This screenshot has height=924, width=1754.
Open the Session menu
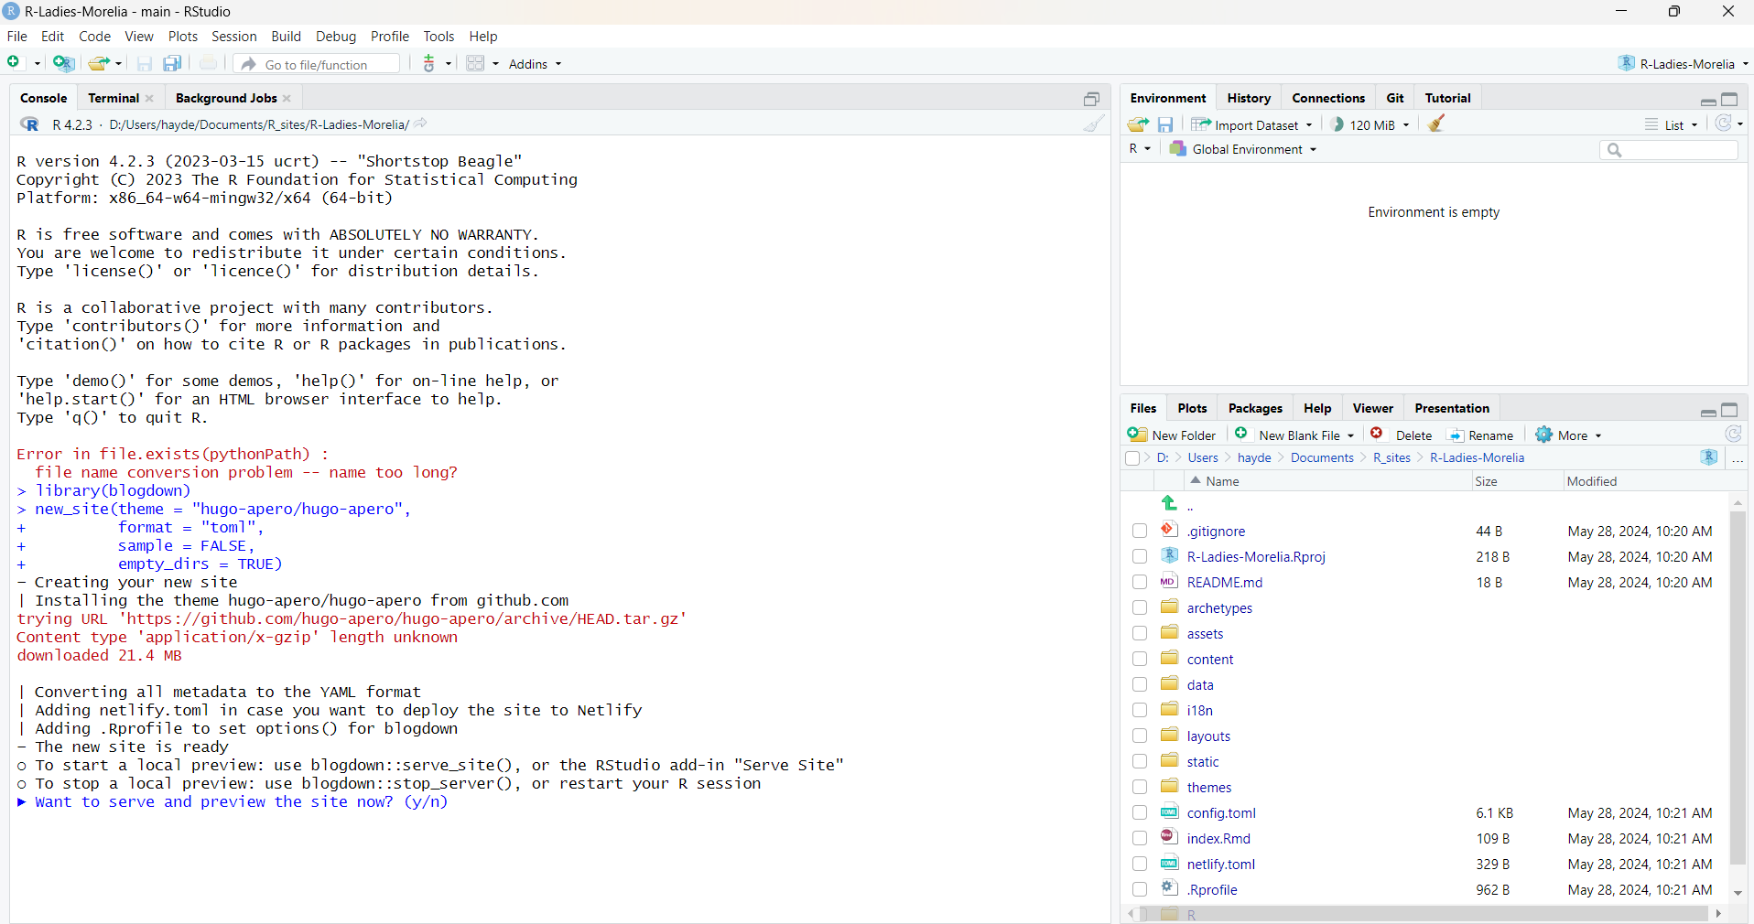click(x=233, y=37)
